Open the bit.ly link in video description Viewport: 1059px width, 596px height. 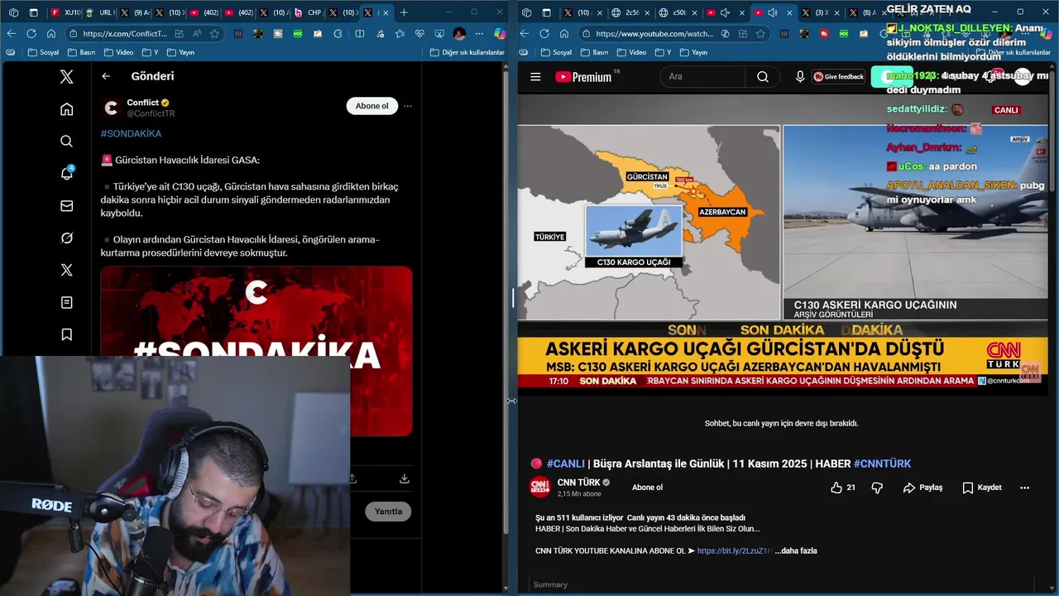pos(735,550)
